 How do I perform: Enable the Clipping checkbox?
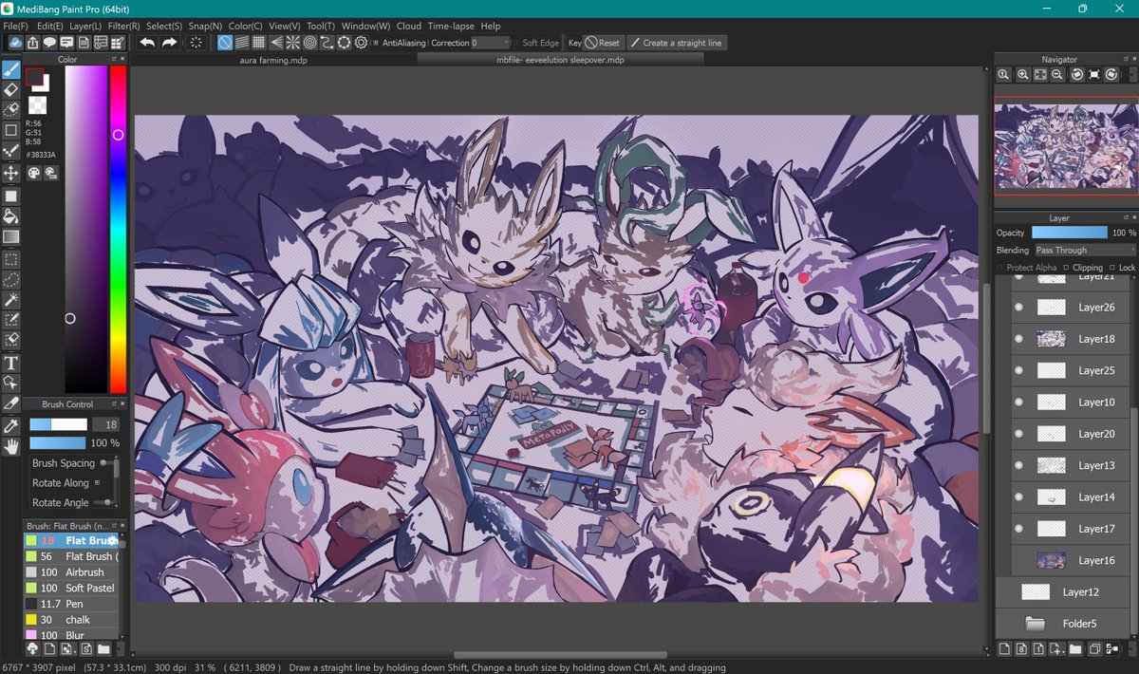pos(1066,268)
